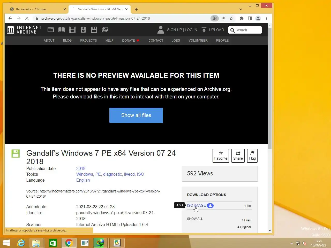Image resolution: width=331 pixels, height=248 pixels.
Task: Open the ABOUT menu item
Action: point(49,41)
